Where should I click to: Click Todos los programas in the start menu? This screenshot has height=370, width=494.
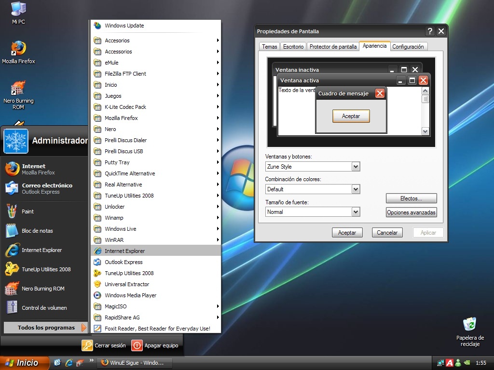pos(45,328)
